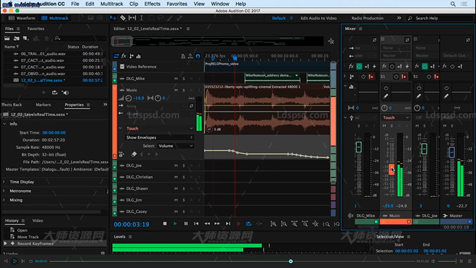The width and height of the screenshot is (476, 268).
Task: Click the red Record button
Action: 239,224
